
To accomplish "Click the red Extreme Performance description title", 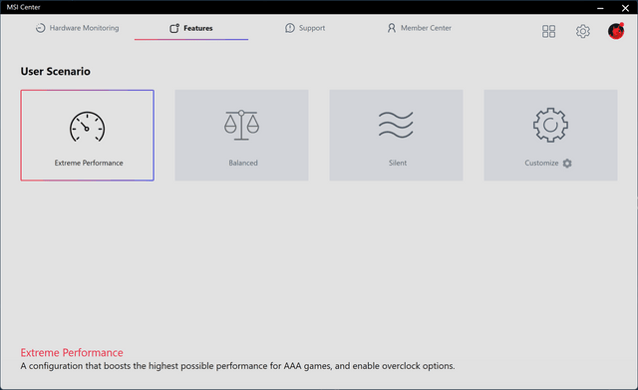I will [x=72, y=352].
